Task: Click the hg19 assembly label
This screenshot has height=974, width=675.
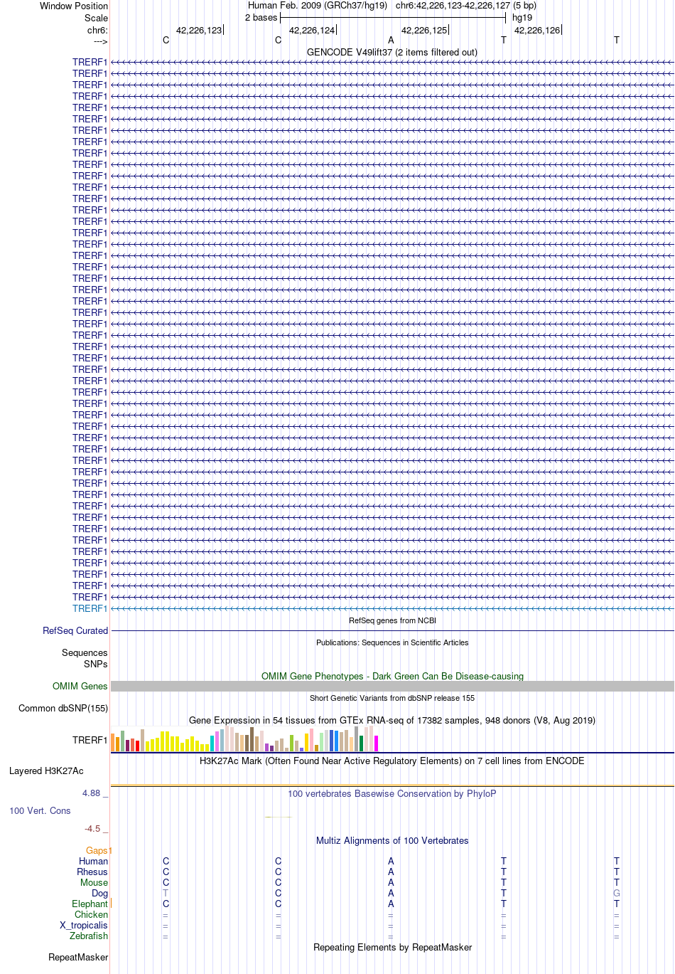Action: [522, 17]
